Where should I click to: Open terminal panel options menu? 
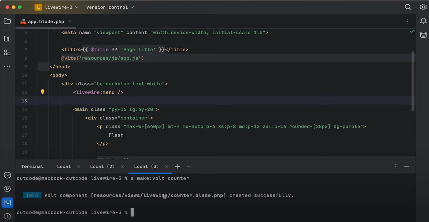[x=396, y=166]
